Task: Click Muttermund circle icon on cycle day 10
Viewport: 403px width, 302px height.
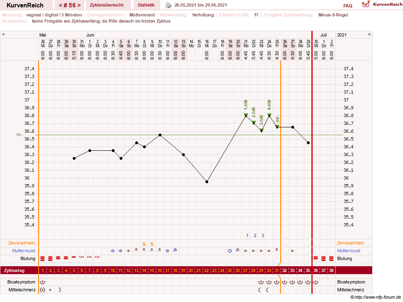Action: point(113,251)
